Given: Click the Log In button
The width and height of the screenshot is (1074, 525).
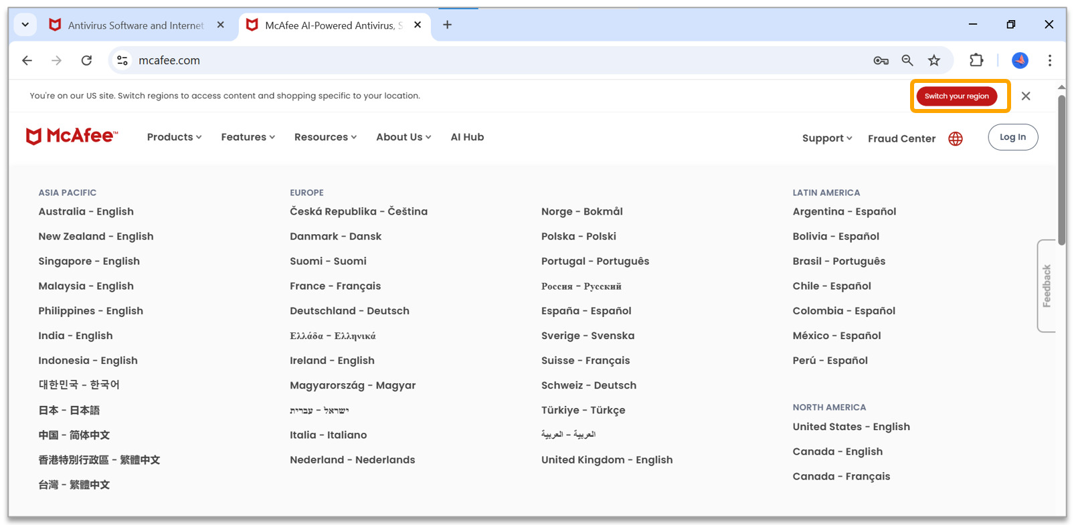Looking at the screenshot, I should (x=1012, y=137).
